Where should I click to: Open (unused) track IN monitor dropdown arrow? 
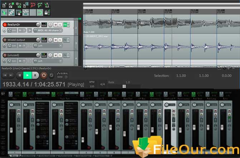point(24,61)
